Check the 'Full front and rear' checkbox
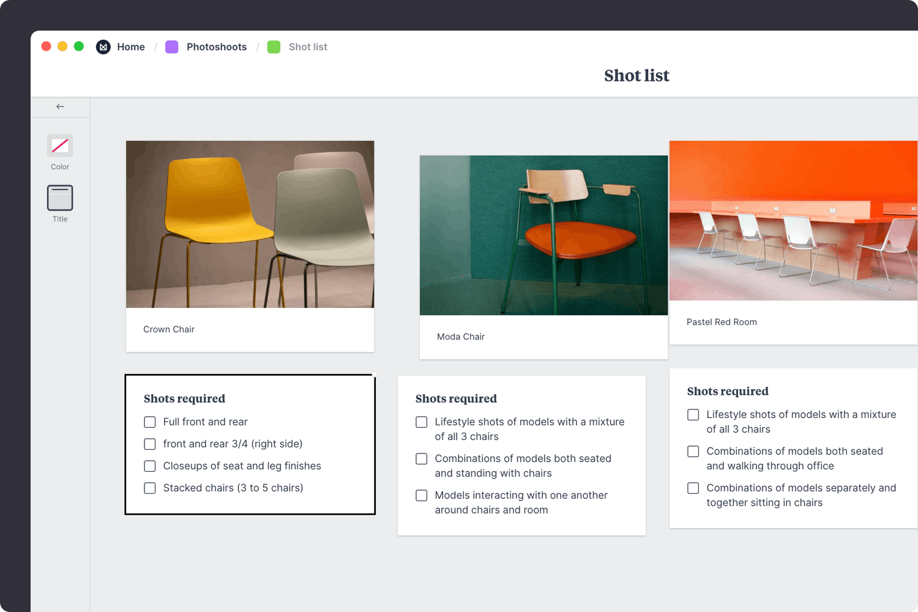Screen dimensions: 918x612 150,422
